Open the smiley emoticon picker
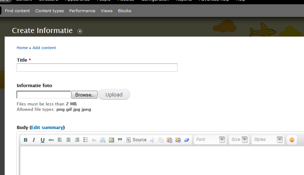 [291, 140]
